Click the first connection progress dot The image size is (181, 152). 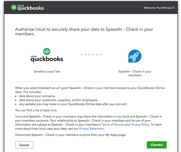(x=82, y=54)
